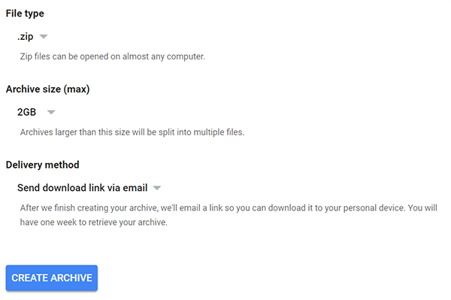Click the word email in delivery method selection
The height and width of the screenshot is (300, 451).
(135, 188)
